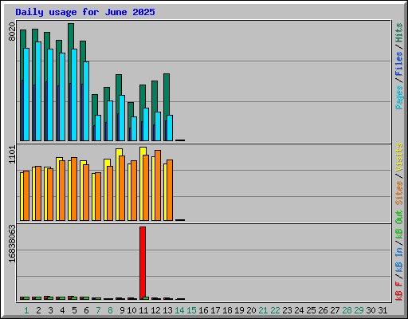Click day label 25 on the x-axis
This screenshot has width=408, height=319.
tap(311, 310)
